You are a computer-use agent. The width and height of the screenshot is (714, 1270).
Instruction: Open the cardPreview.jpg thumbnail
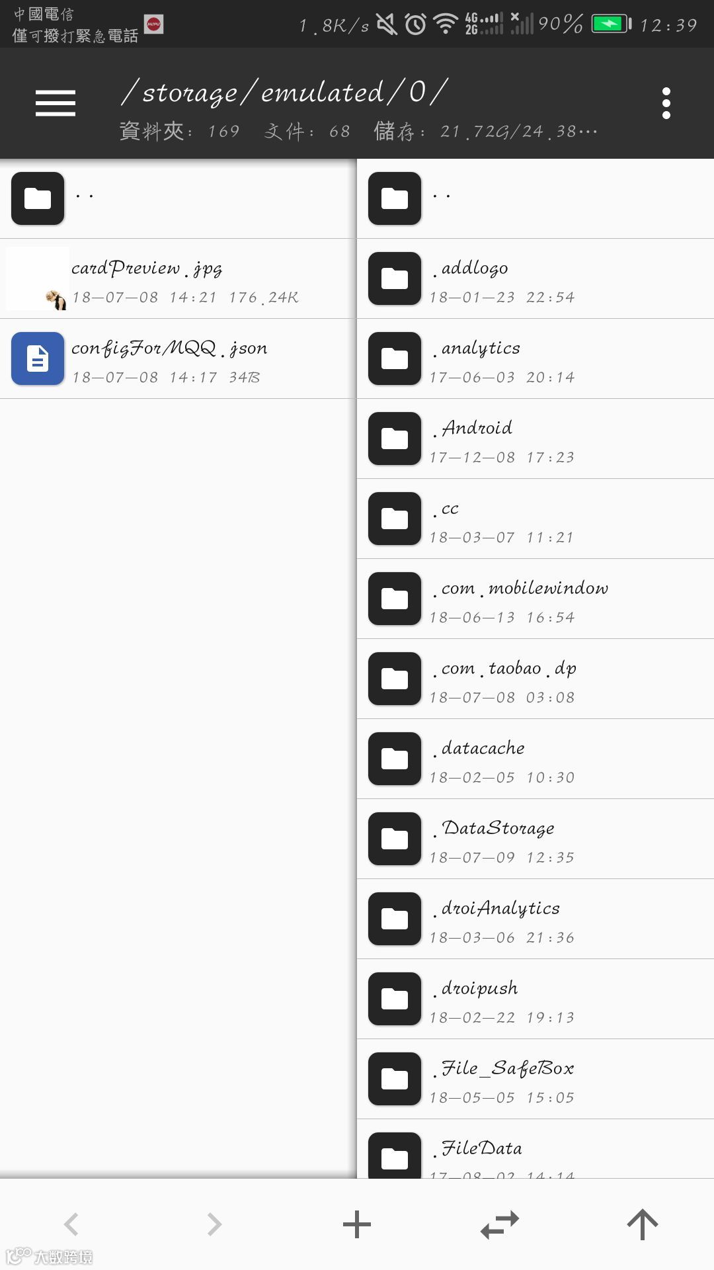pos(38,278)
